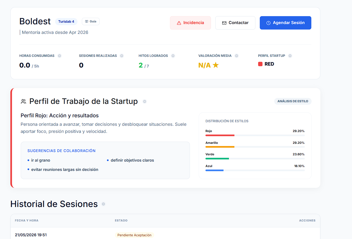The height and width of the screenshot is (239, 352).
Task: Click the Azul style progress bar
Action: tap(255, 170)
